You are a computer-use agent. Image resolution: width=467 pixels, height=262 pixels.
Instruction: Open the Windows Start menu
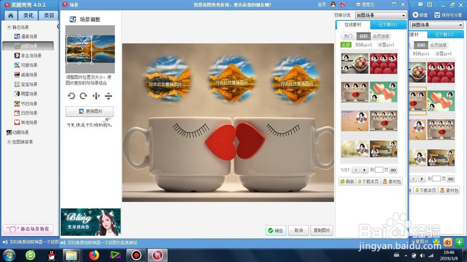8,255
